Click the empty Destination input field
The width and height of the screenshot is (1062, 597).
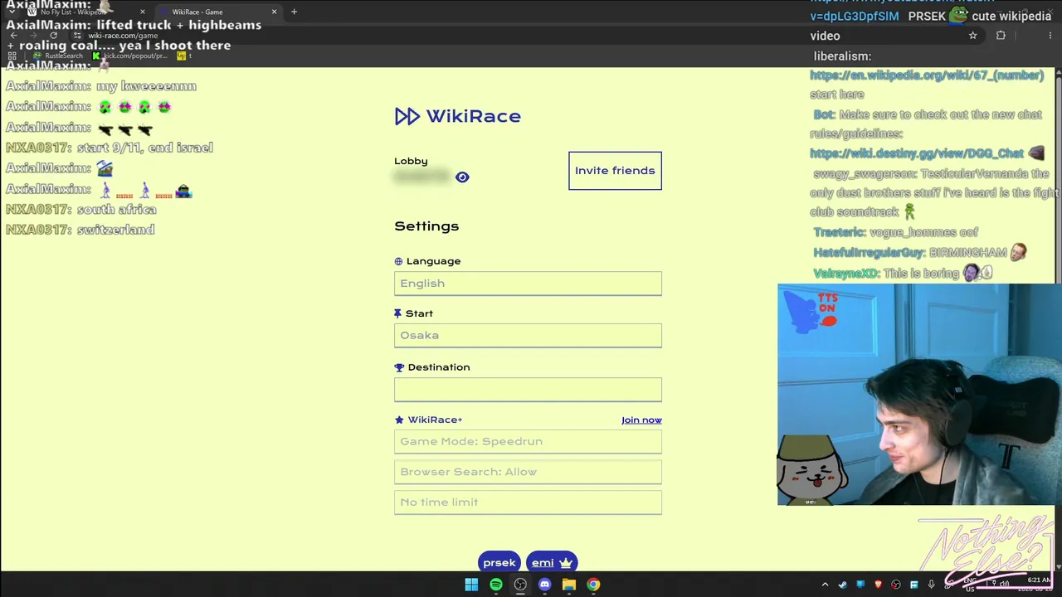pyautogui.click(x=528, y=389)
